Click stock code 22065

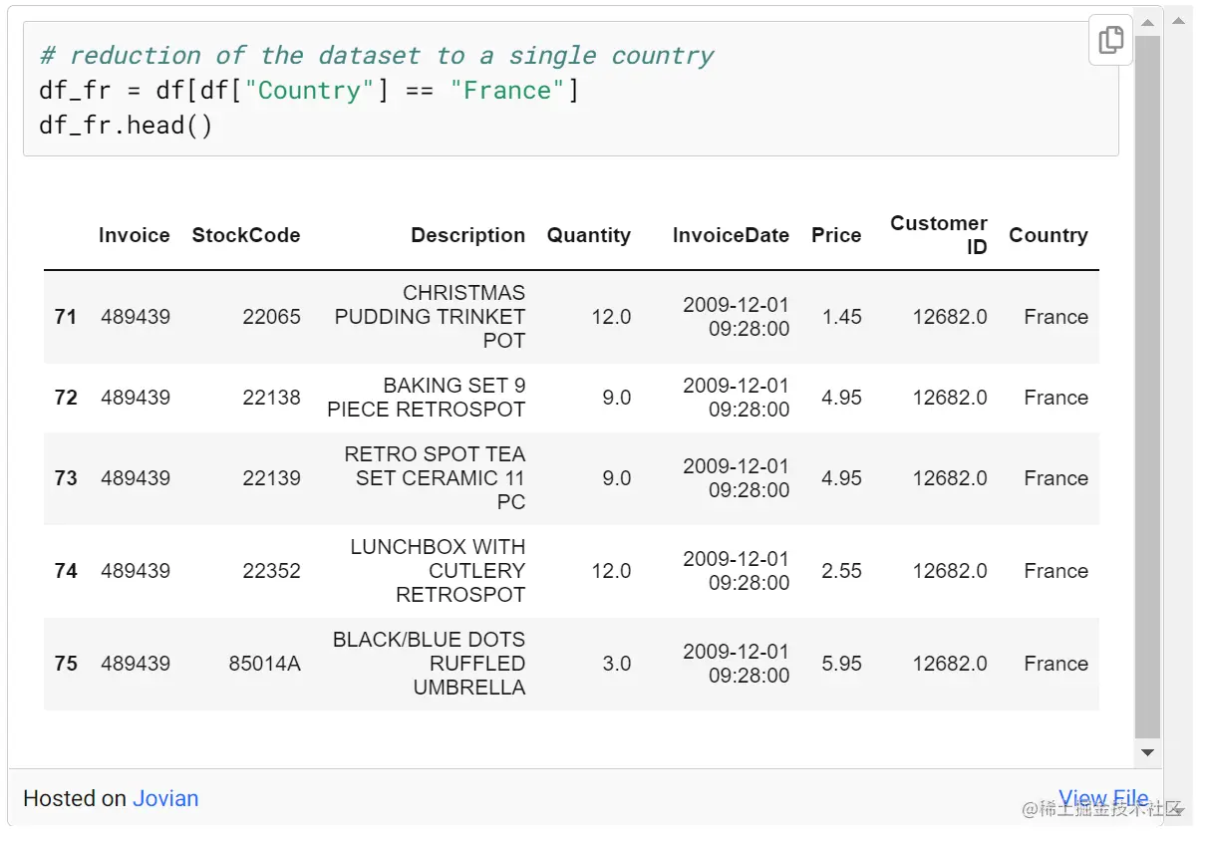click(x=271, y=317)
